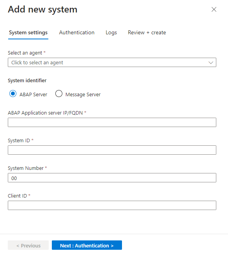Select the ABAP Server radio button
228x256 pixels.
pos(13,94)
